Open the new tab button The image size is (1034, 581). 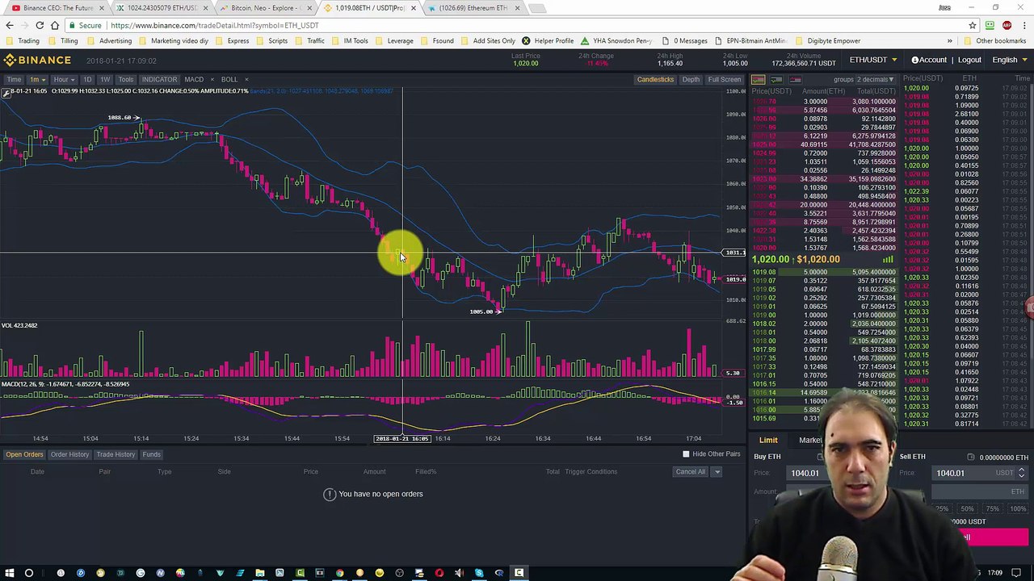(538, 8)
